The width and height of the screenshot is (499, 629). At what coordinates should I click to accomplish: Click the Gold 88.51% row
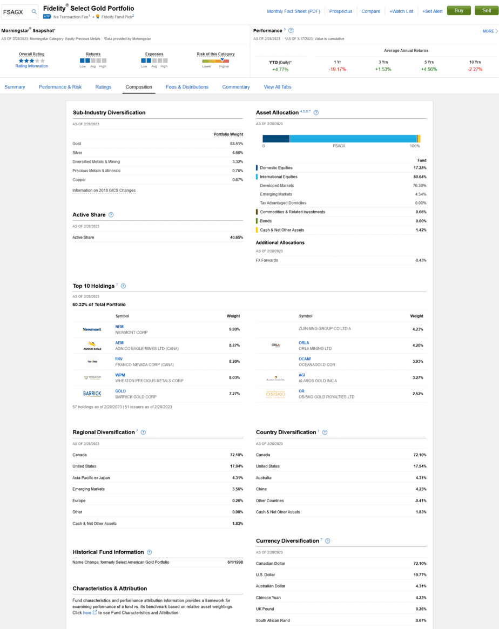pos(158,144)
